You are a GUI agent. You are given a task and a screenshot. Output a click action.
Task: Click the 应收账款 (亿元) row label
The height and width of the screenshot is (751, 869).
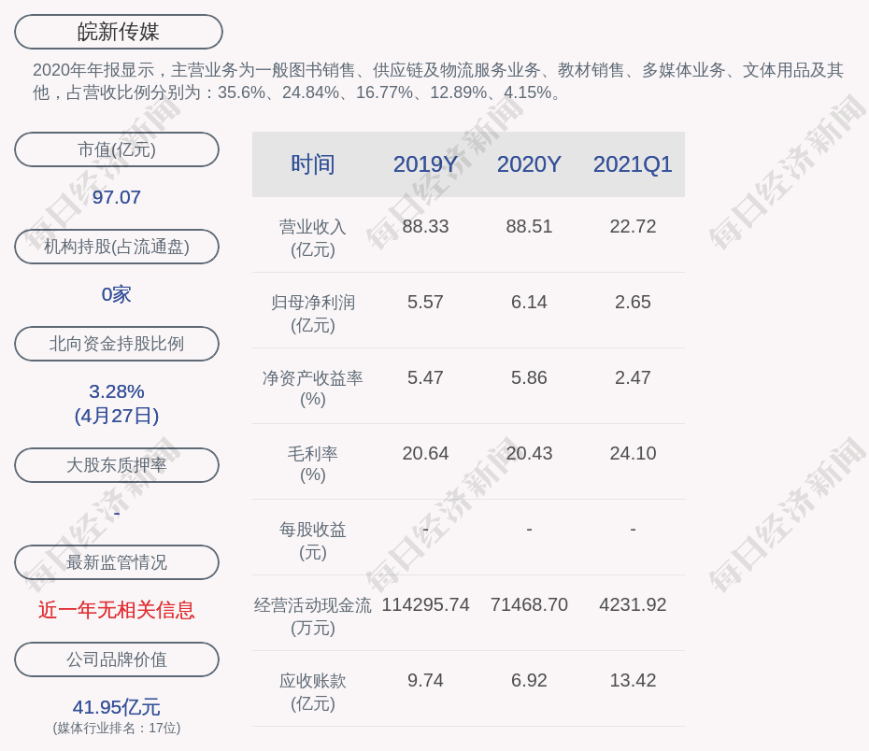point(313,692)
